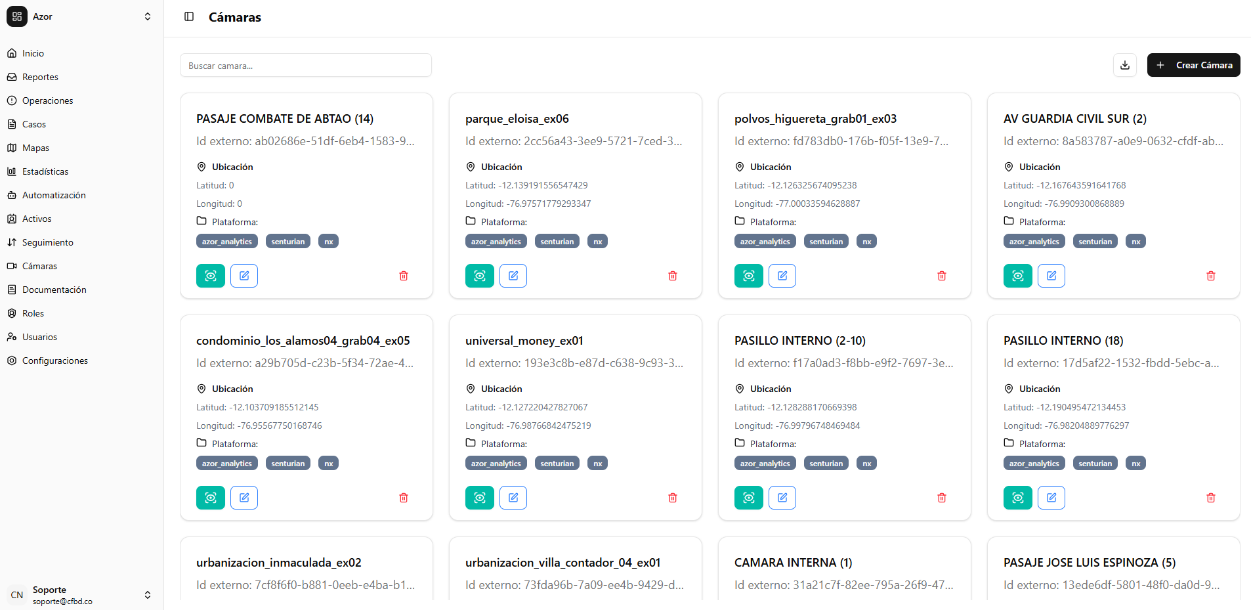Click senturian tag on universal_money_ex01 card
This screenshot has height=610, width=1251.
[x=557, y=464]
